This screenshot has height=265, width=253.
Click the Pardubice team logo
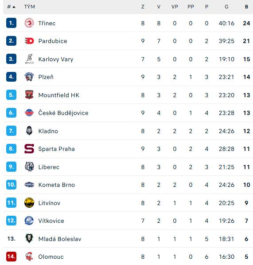tap(29, 41)
